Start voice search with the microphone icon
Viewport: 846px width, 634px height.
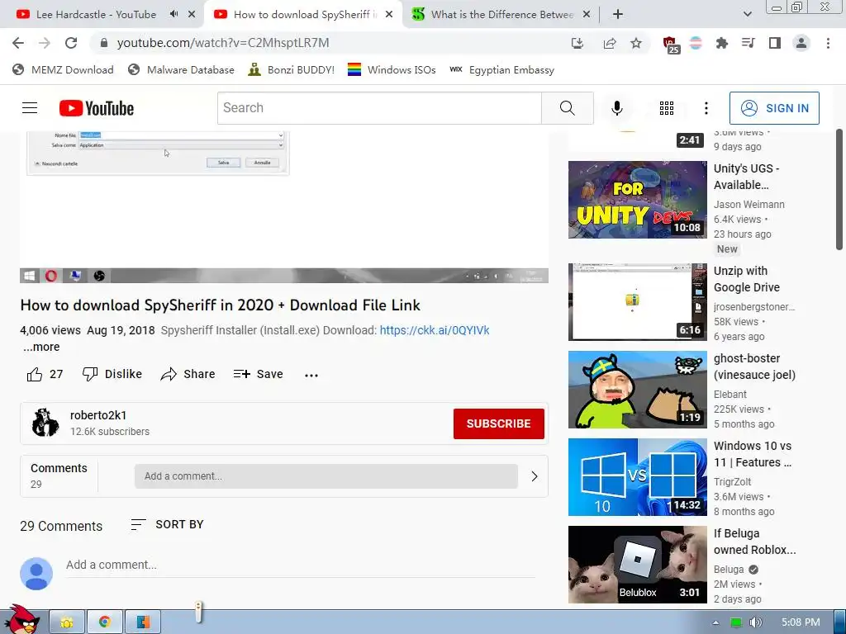coord(616,108)
